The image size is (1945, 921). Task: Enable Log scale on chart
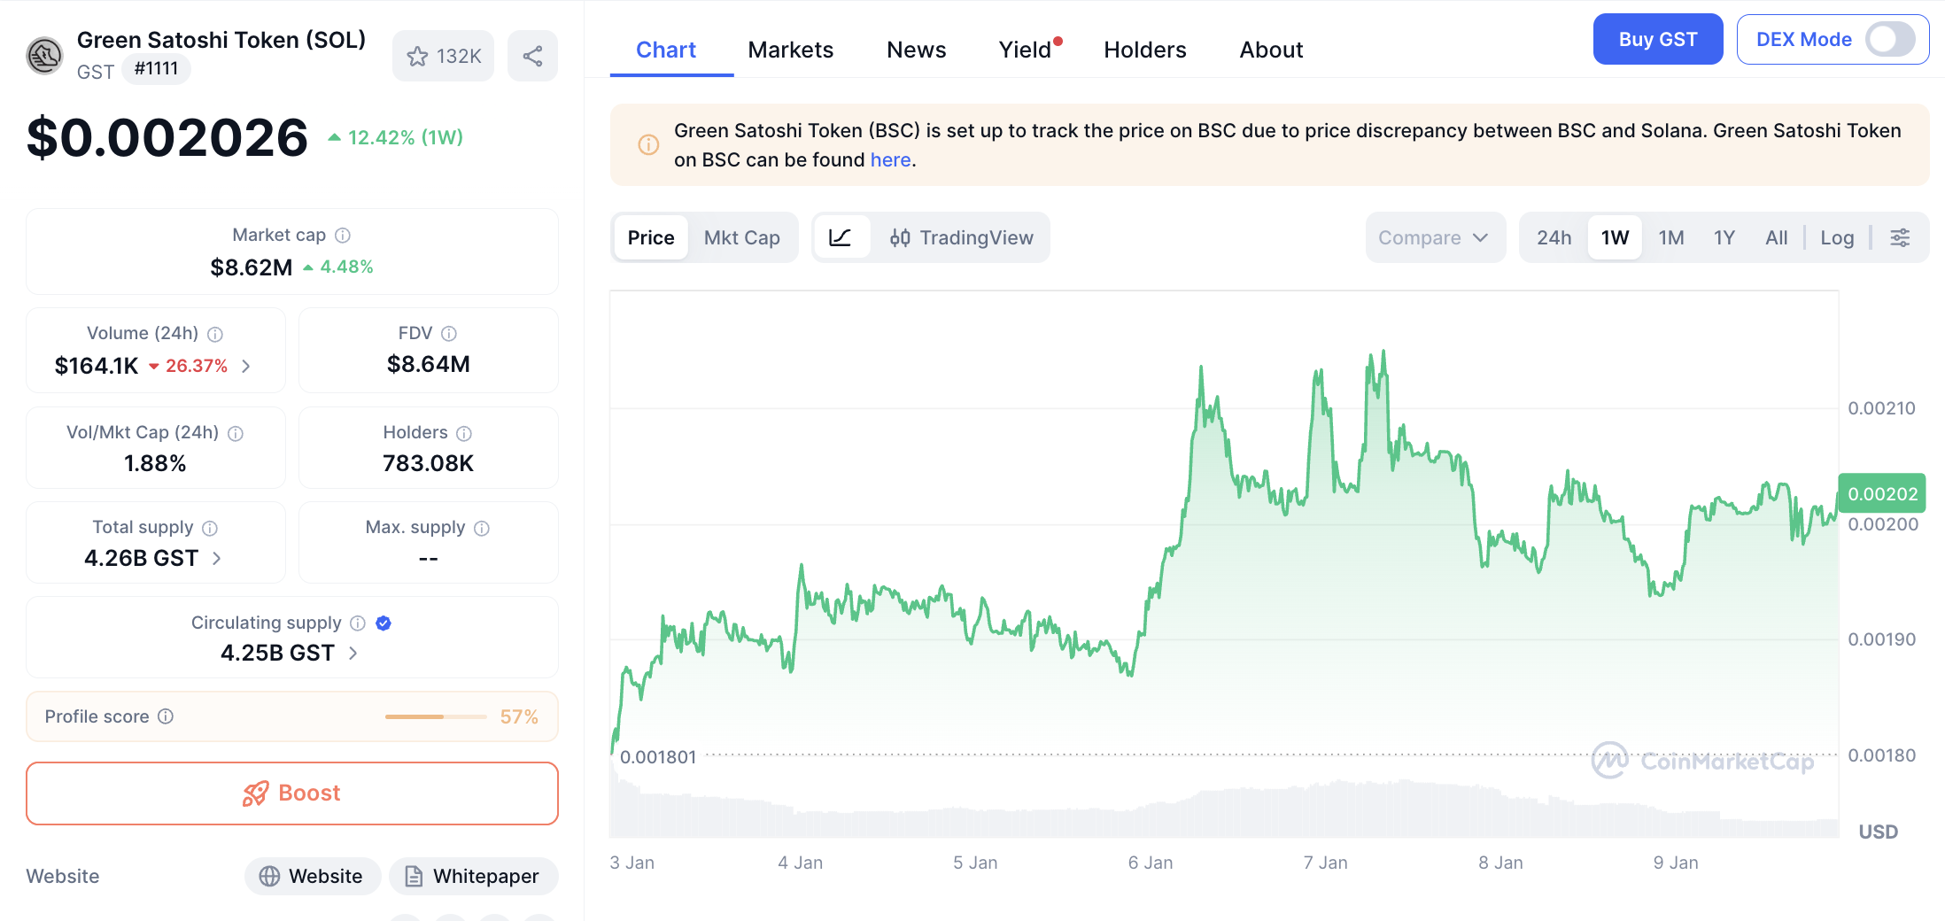(1837, 237)
